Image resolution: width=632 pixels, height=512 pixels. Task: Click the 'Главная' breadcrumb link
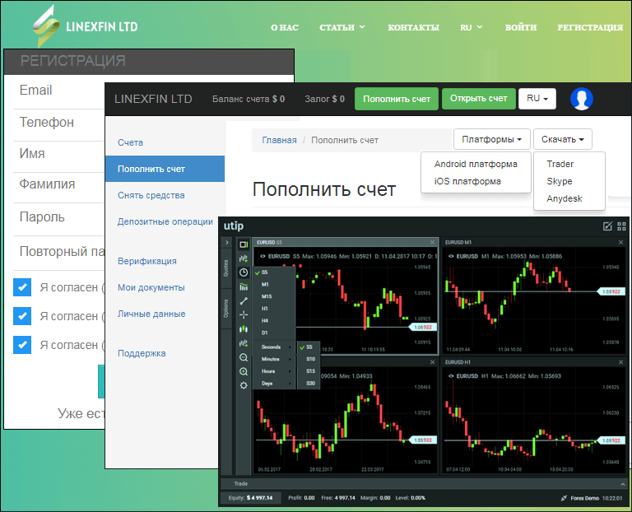[x=279, y=140]
